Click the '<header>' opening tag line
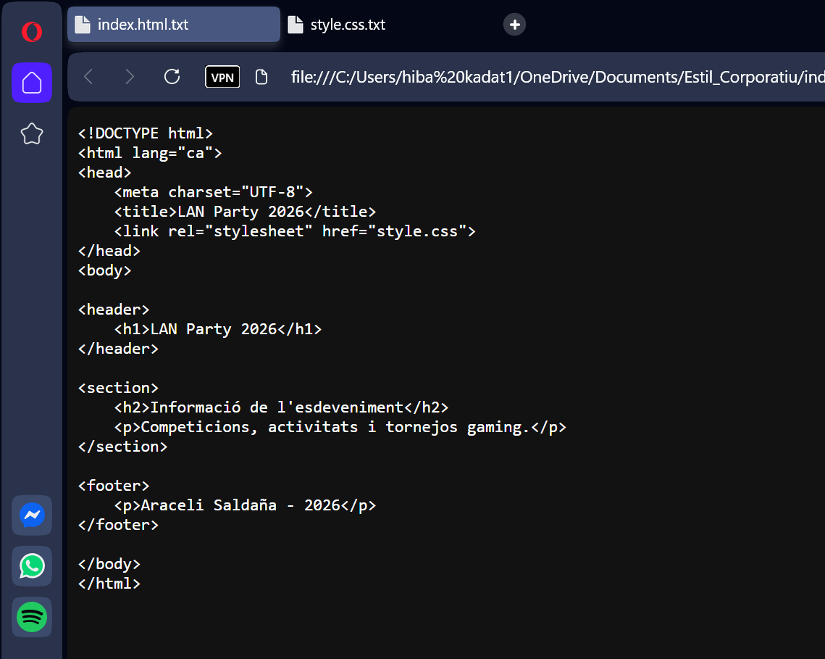The width and height of the screenshot is (825, 659). (x=114, y=310)
